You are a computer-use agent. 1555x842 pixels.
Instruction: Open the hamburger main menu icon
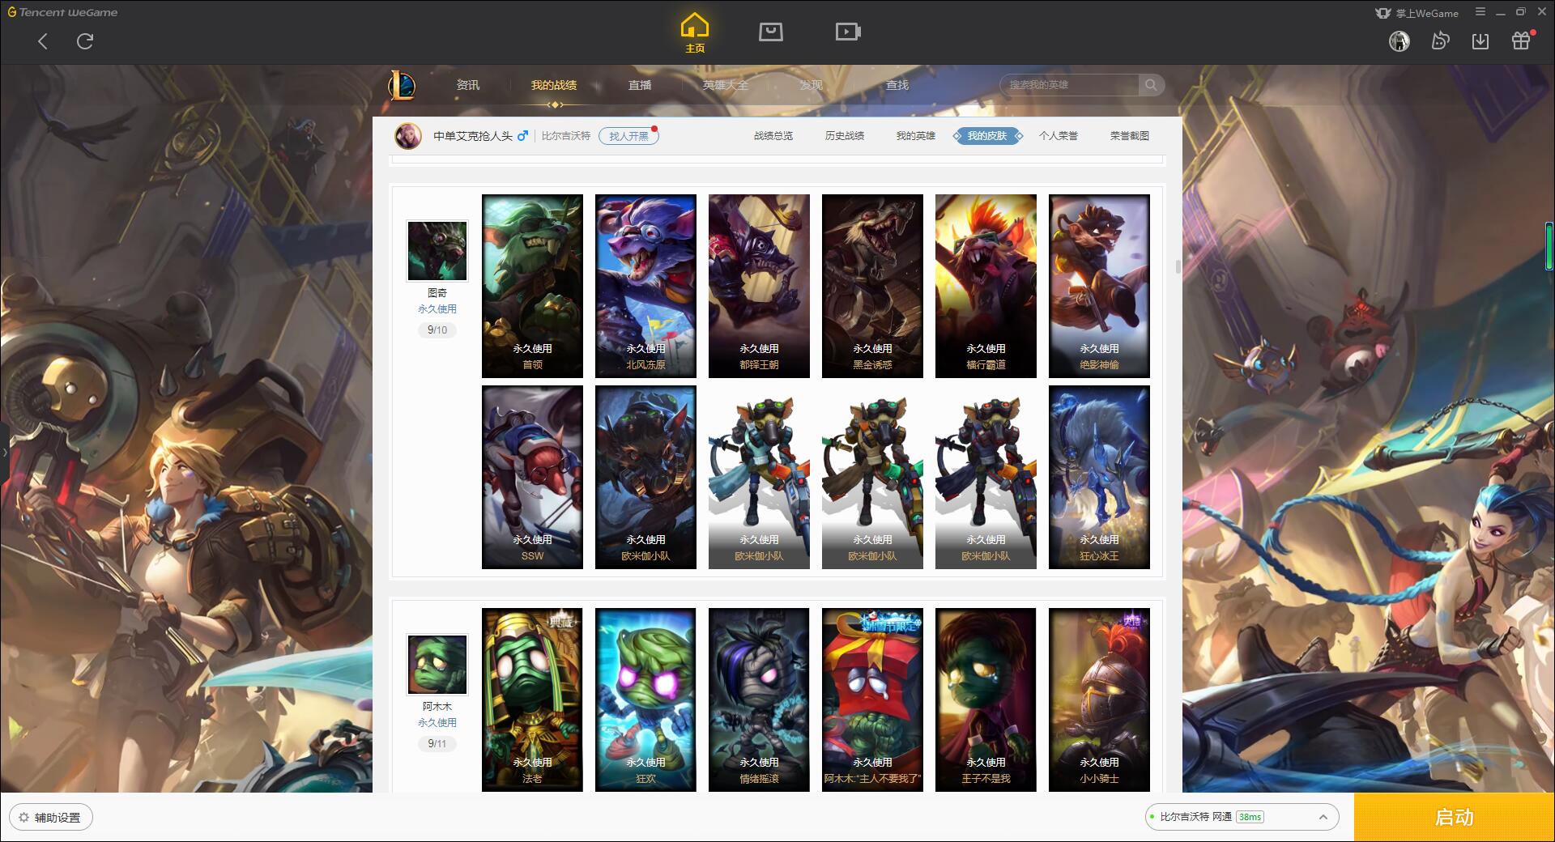[1480, 12]
